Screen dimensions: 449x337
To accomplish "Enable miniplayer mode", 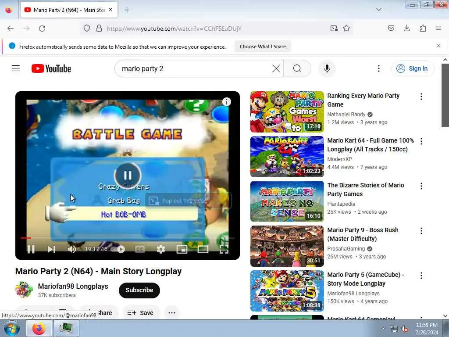I will tap(182, 249).
